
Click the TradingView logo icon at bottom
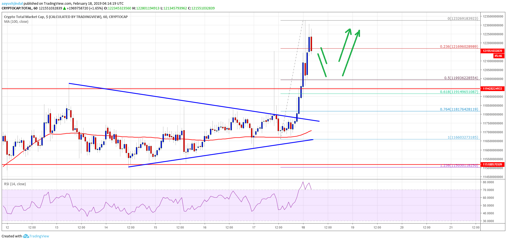pyautogui.click(x=26, y=236)
